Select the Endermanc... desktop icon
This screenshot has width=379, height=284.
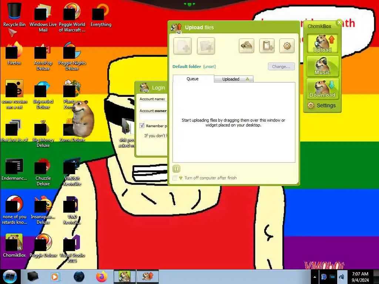tap(14, 169)
